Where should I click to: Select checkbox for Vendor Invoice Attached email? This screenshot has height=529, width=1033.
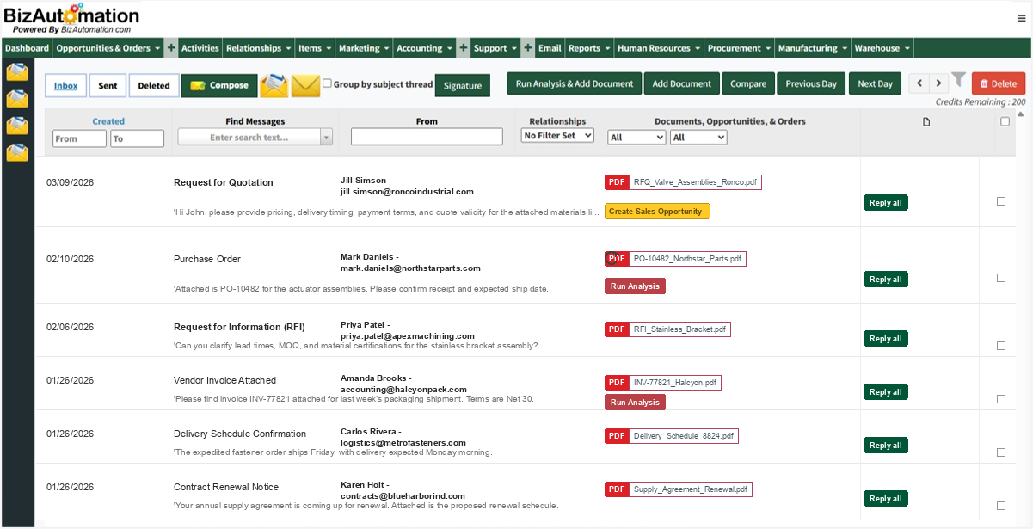coord(1000,399)
